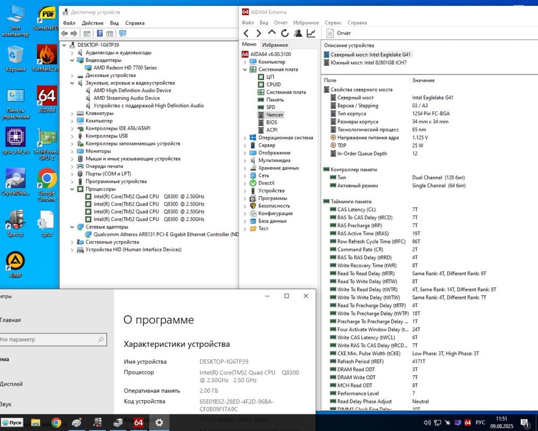Open CrystalDisk desktop icon
The width and height of the screenshot is (538, 431).
(16, 182)
